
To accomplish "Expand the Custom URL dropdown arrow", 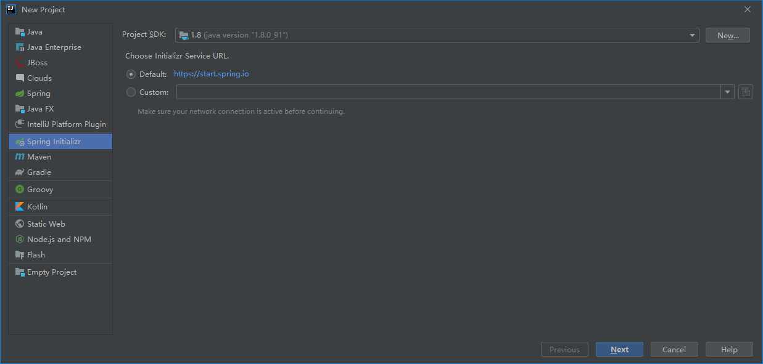I will click(728, 92).
